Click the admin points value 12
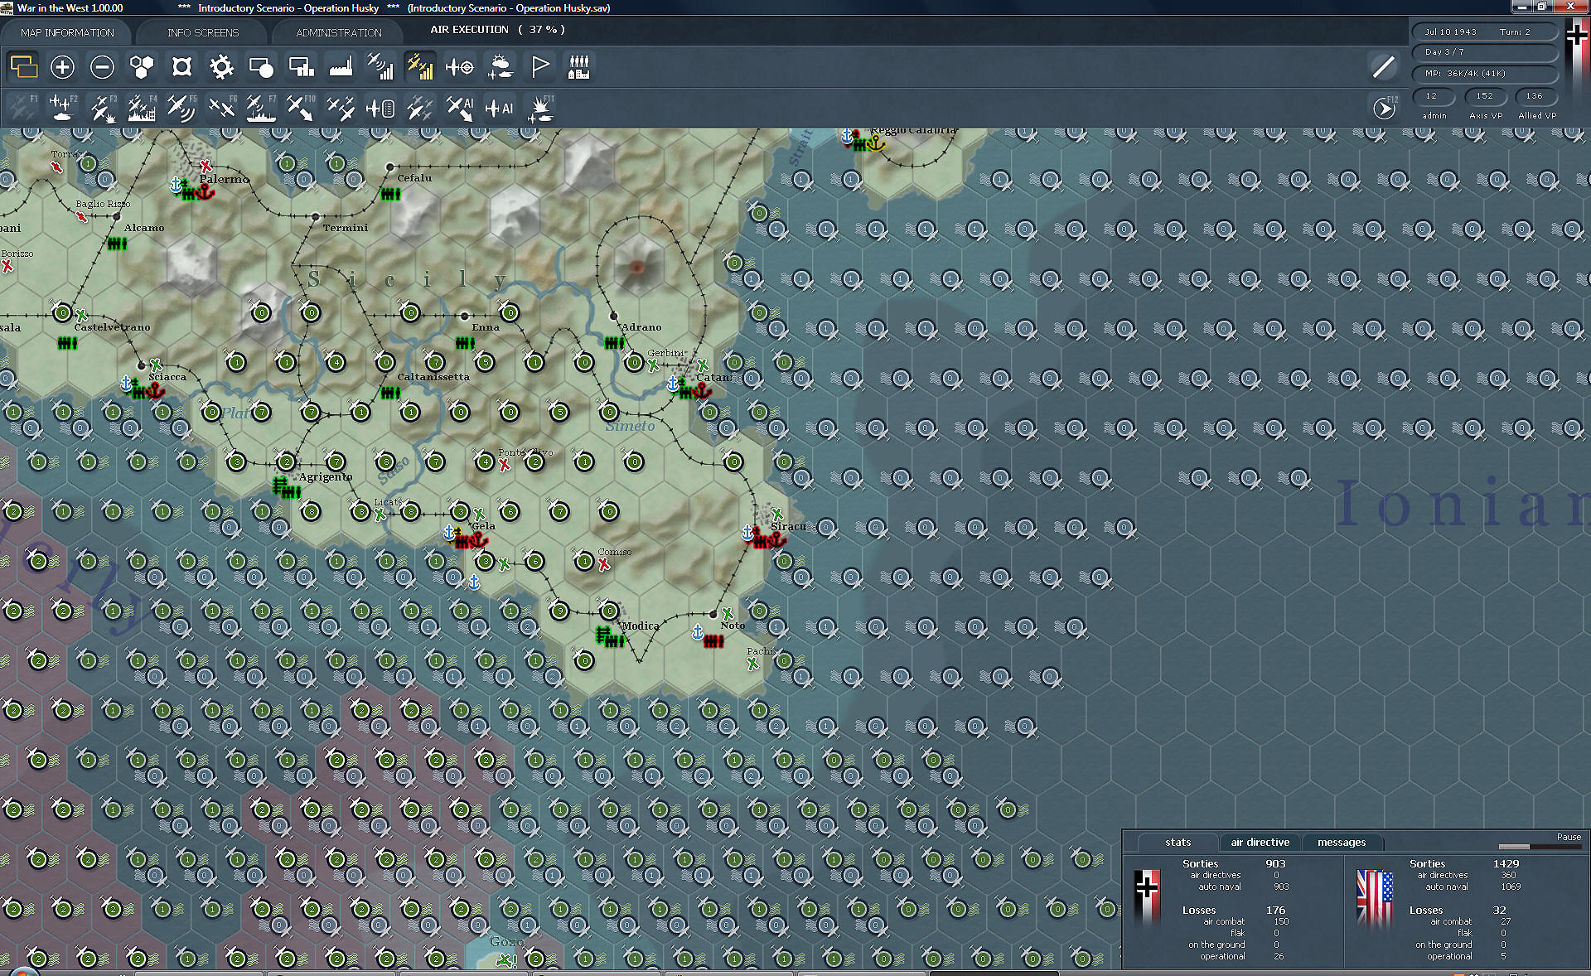 tap(1433, 96)
